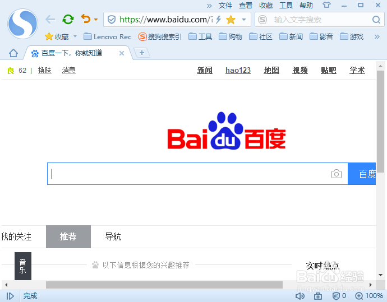Click the 换肤 link
387x302 pixels.
pos(45,70)
